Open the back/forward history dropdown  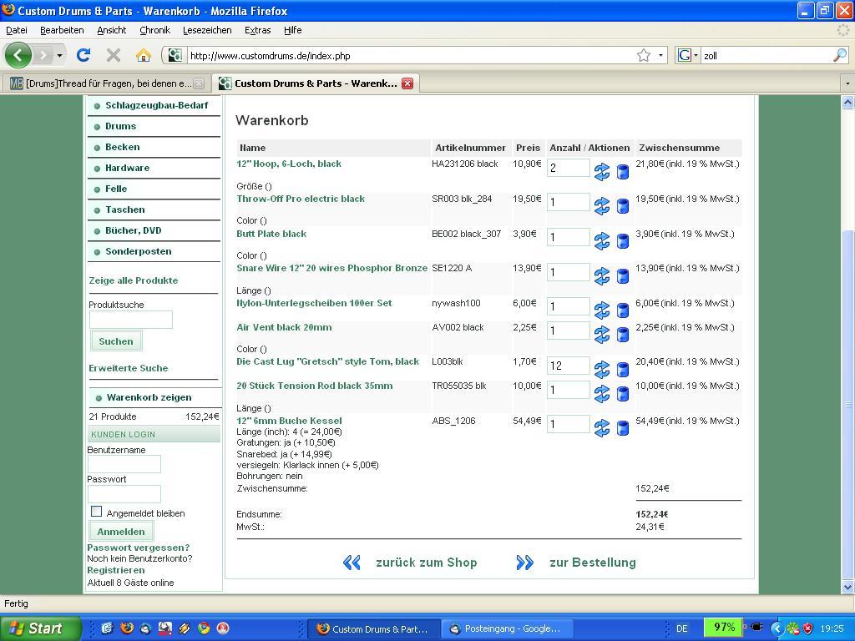59,56
